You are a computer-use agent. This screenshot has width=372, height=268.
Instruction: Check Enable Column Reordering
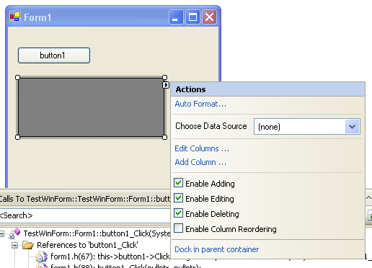pos(178,228)
